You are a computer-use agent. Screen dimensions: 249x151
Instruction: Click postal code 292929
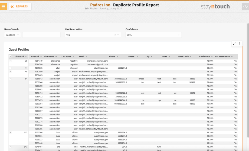pyautogui.click(x=192, y=82)
